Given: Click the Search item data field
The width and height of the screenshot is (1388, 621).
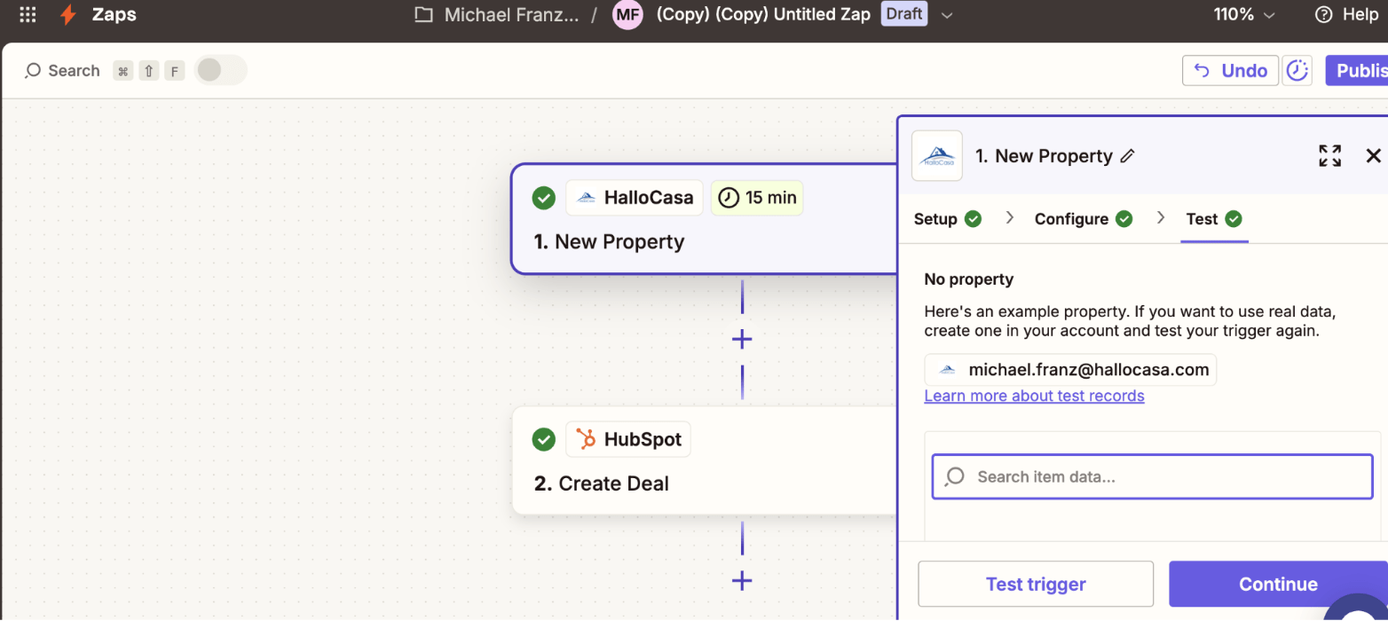Looking at the screenshot, I should (x=1152, y=477).
